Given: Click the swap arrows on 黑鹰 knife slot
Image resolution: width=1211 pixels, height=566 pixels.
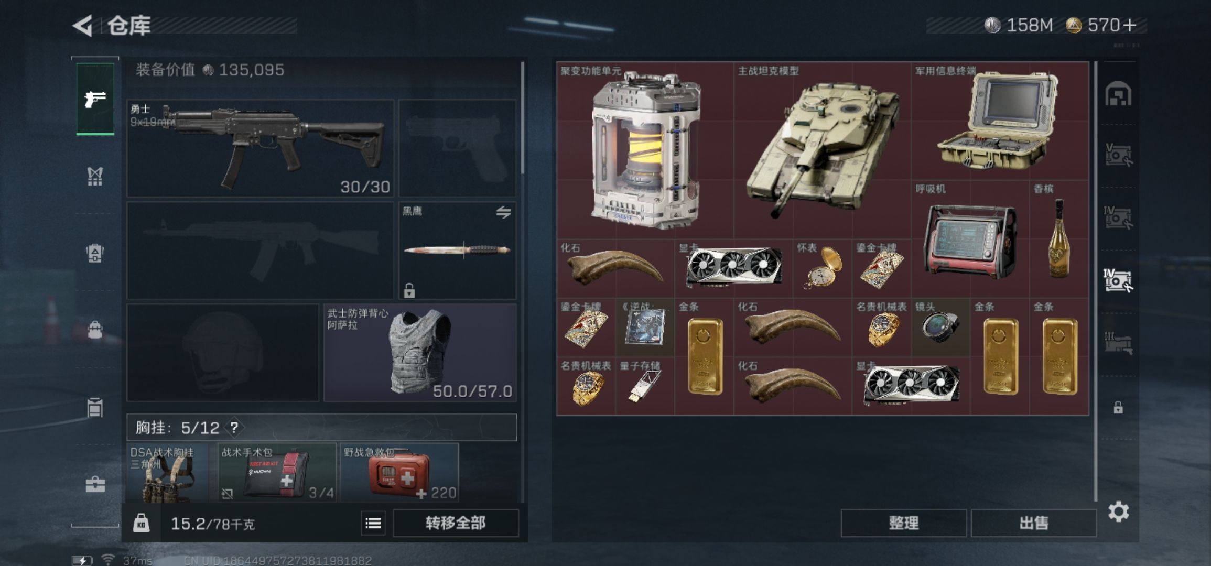Looking at the screenshot, I should pos(503,212).
